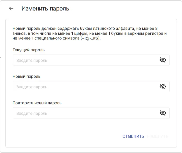
Task: Reveal the repeated new password with eye icon
Action: 163,113
